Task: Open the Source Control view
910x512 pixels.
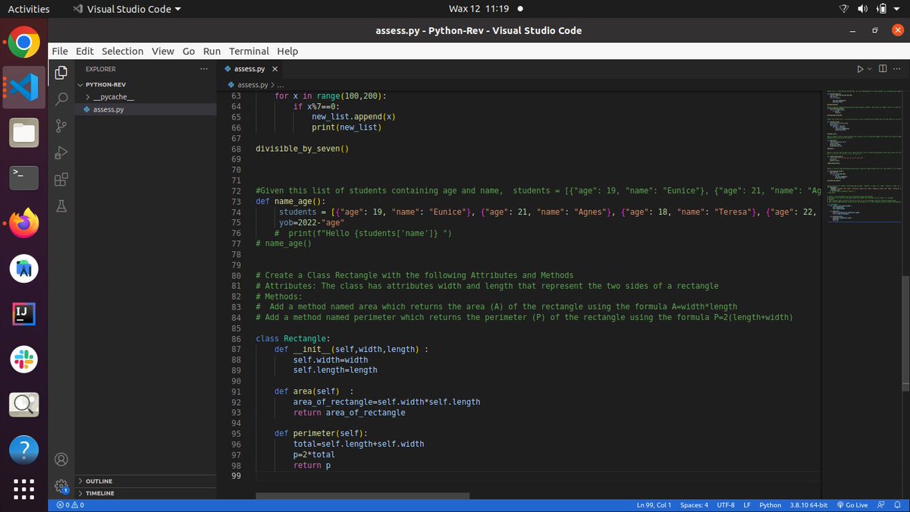Action: click(x=61, y=126)
